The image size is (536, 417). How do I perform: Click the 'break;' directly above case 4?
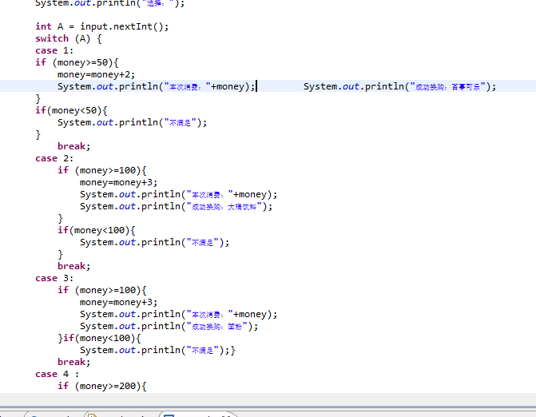(x=73, y=362)
